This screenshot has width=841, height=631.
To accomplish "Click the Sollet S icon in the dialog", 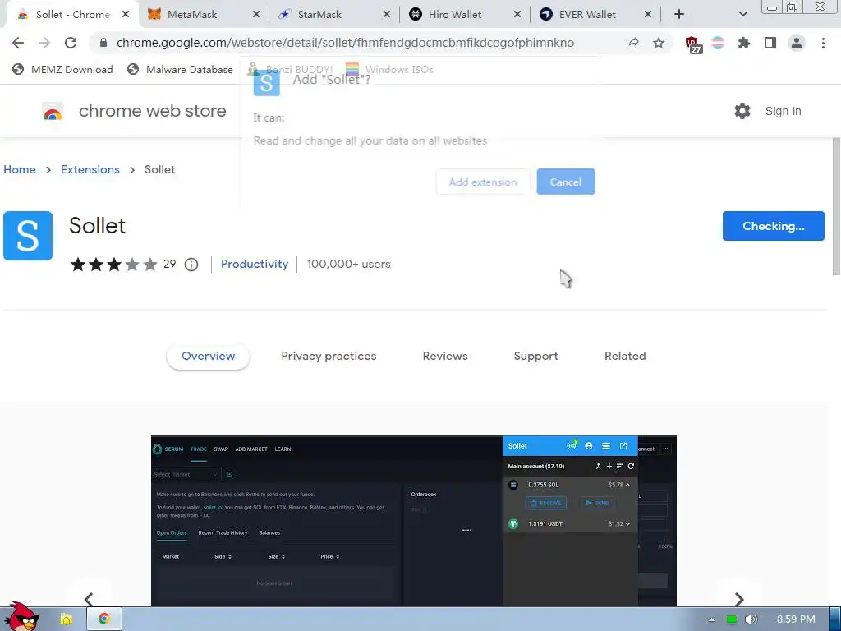I will tap(267, 83).
